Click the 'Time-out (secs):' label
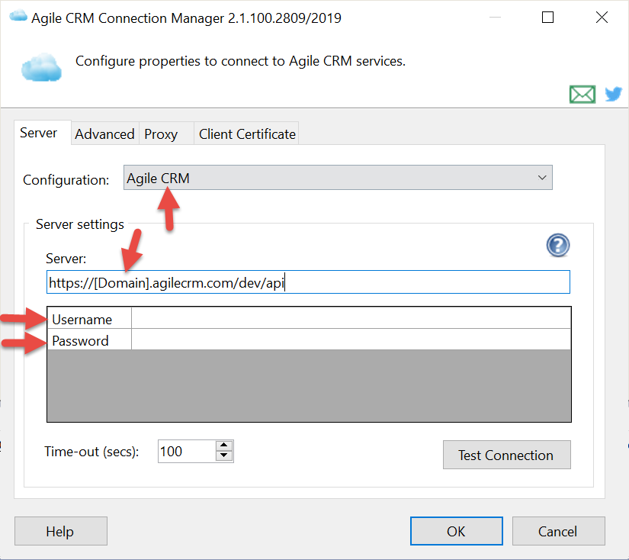The height and width of the screenshot is (560, 629). 91,452
